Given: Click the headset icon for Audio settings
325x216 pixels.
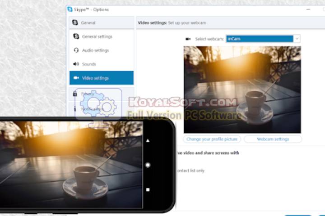Looking at the screenshot, I should click(76, 50).
